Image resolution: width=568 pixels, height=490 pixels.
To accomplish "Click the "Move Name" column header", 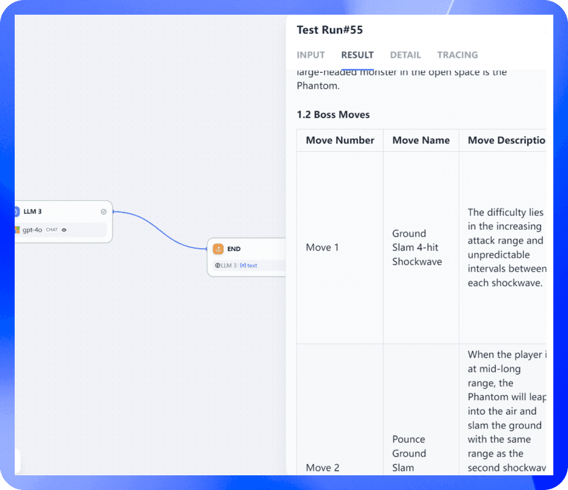I will coord(420,140).
